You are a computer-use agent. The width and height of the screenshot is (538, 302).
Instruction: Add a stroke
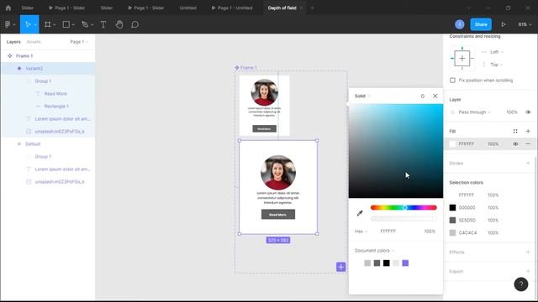528,164
